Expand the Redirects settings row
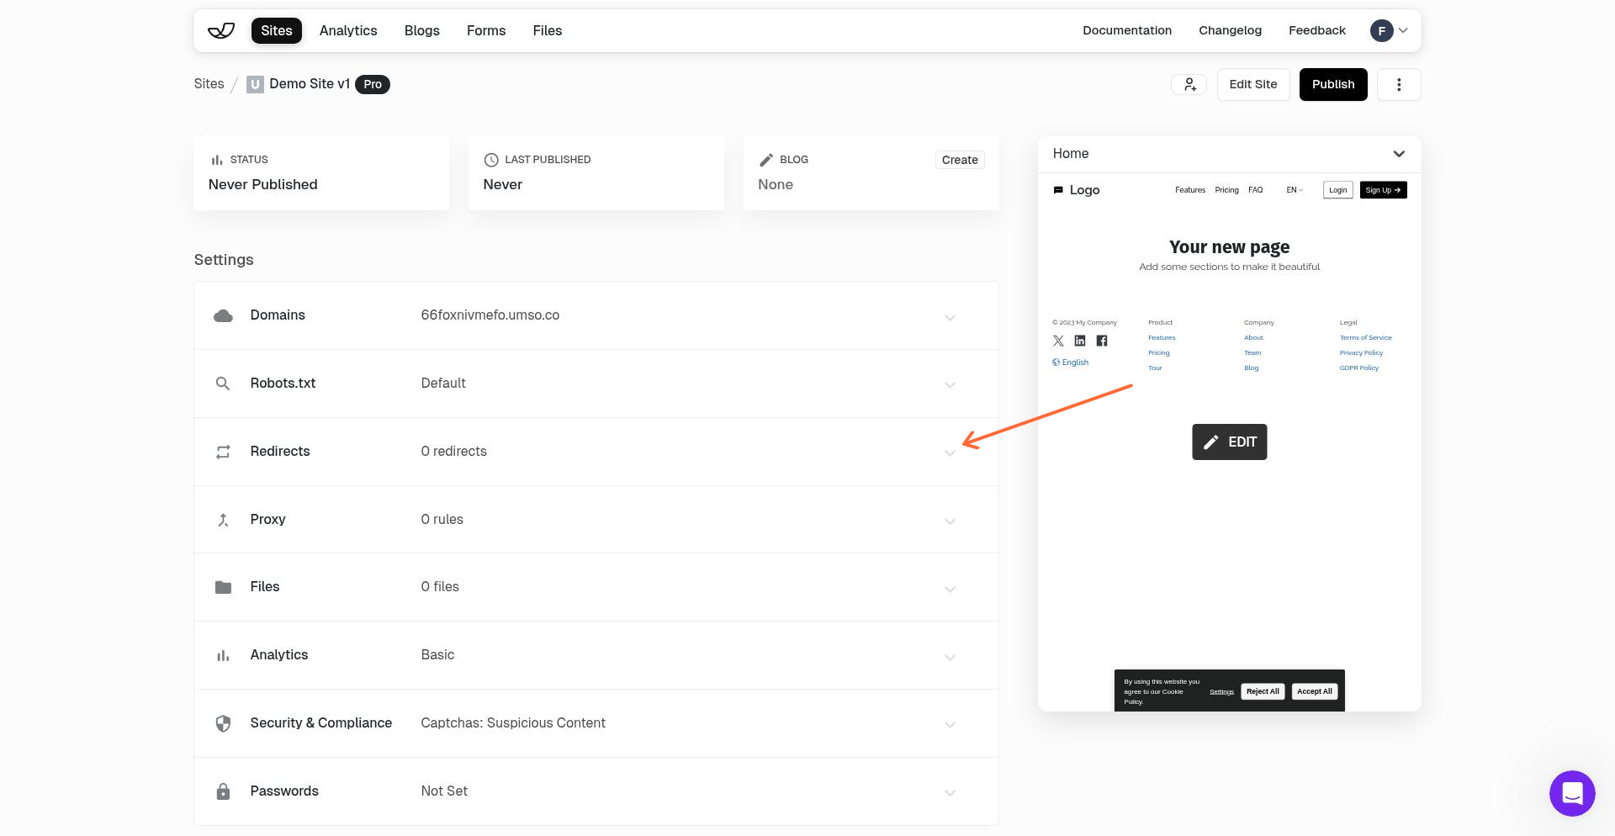This screenshot has width=1615, height=836. [x=950, y=452]
